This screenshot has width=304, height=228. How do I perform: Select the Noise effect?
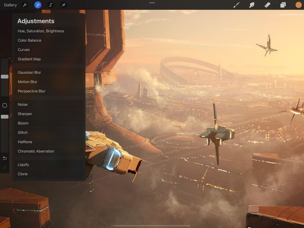50,104
